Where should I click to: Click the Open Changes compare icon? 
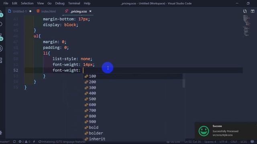coord(245,11)
